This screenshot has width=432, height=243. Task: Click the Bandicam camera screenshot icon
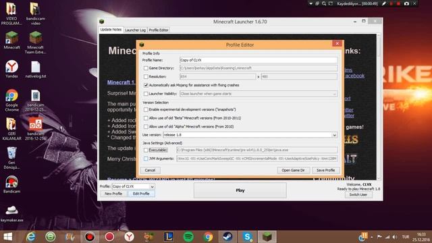pos(406,3)
